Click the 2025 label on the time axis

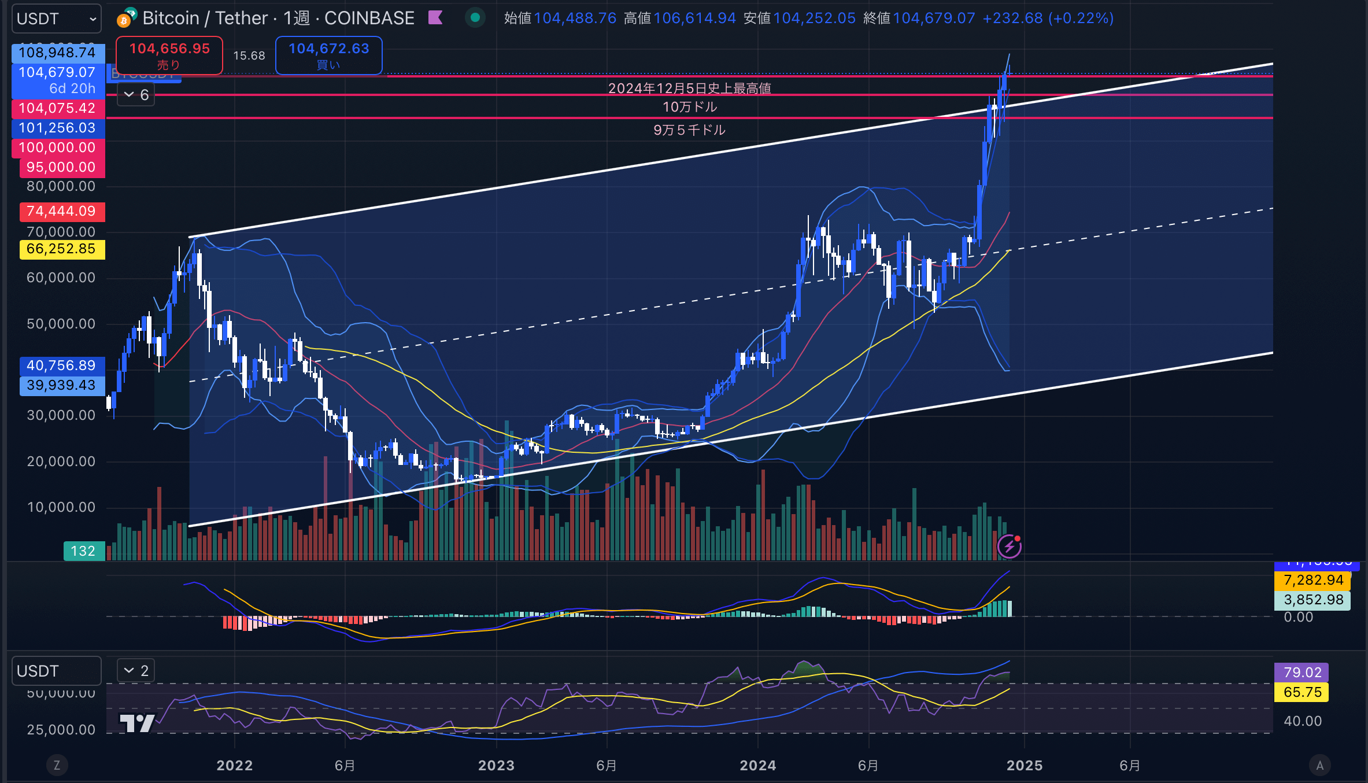pos(1025,766)
